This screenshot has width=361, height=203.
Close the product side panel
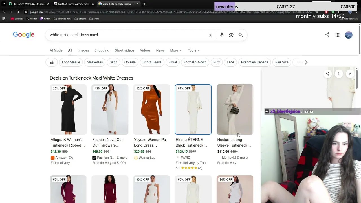(350, 74)
